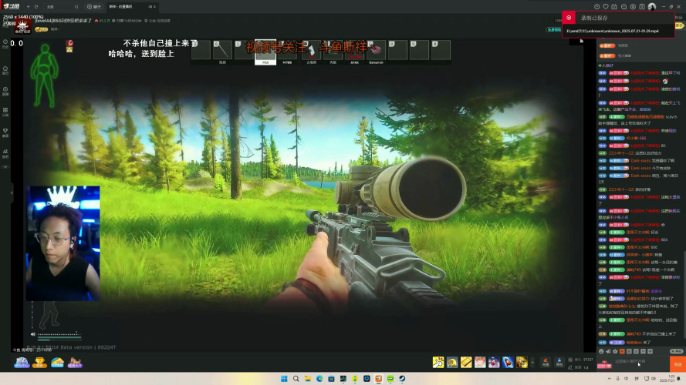686x385 pixels.
Task: Click the megaphone icon in chat toolbar
Action: [608, 351]
